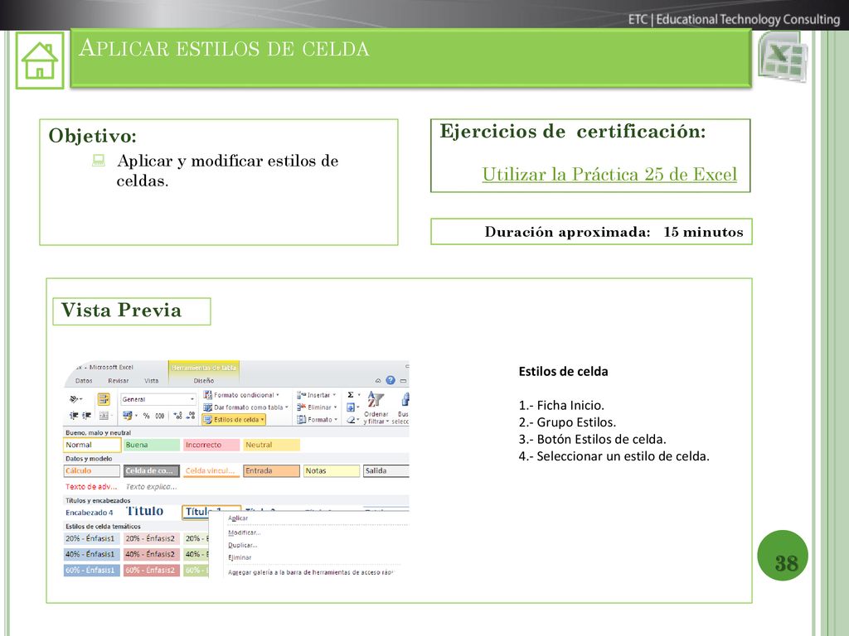The height and width of the screenshot is (636, 849).
Task: Click the Herramientas de tabla contextual tab
Action: coord(204,368)
